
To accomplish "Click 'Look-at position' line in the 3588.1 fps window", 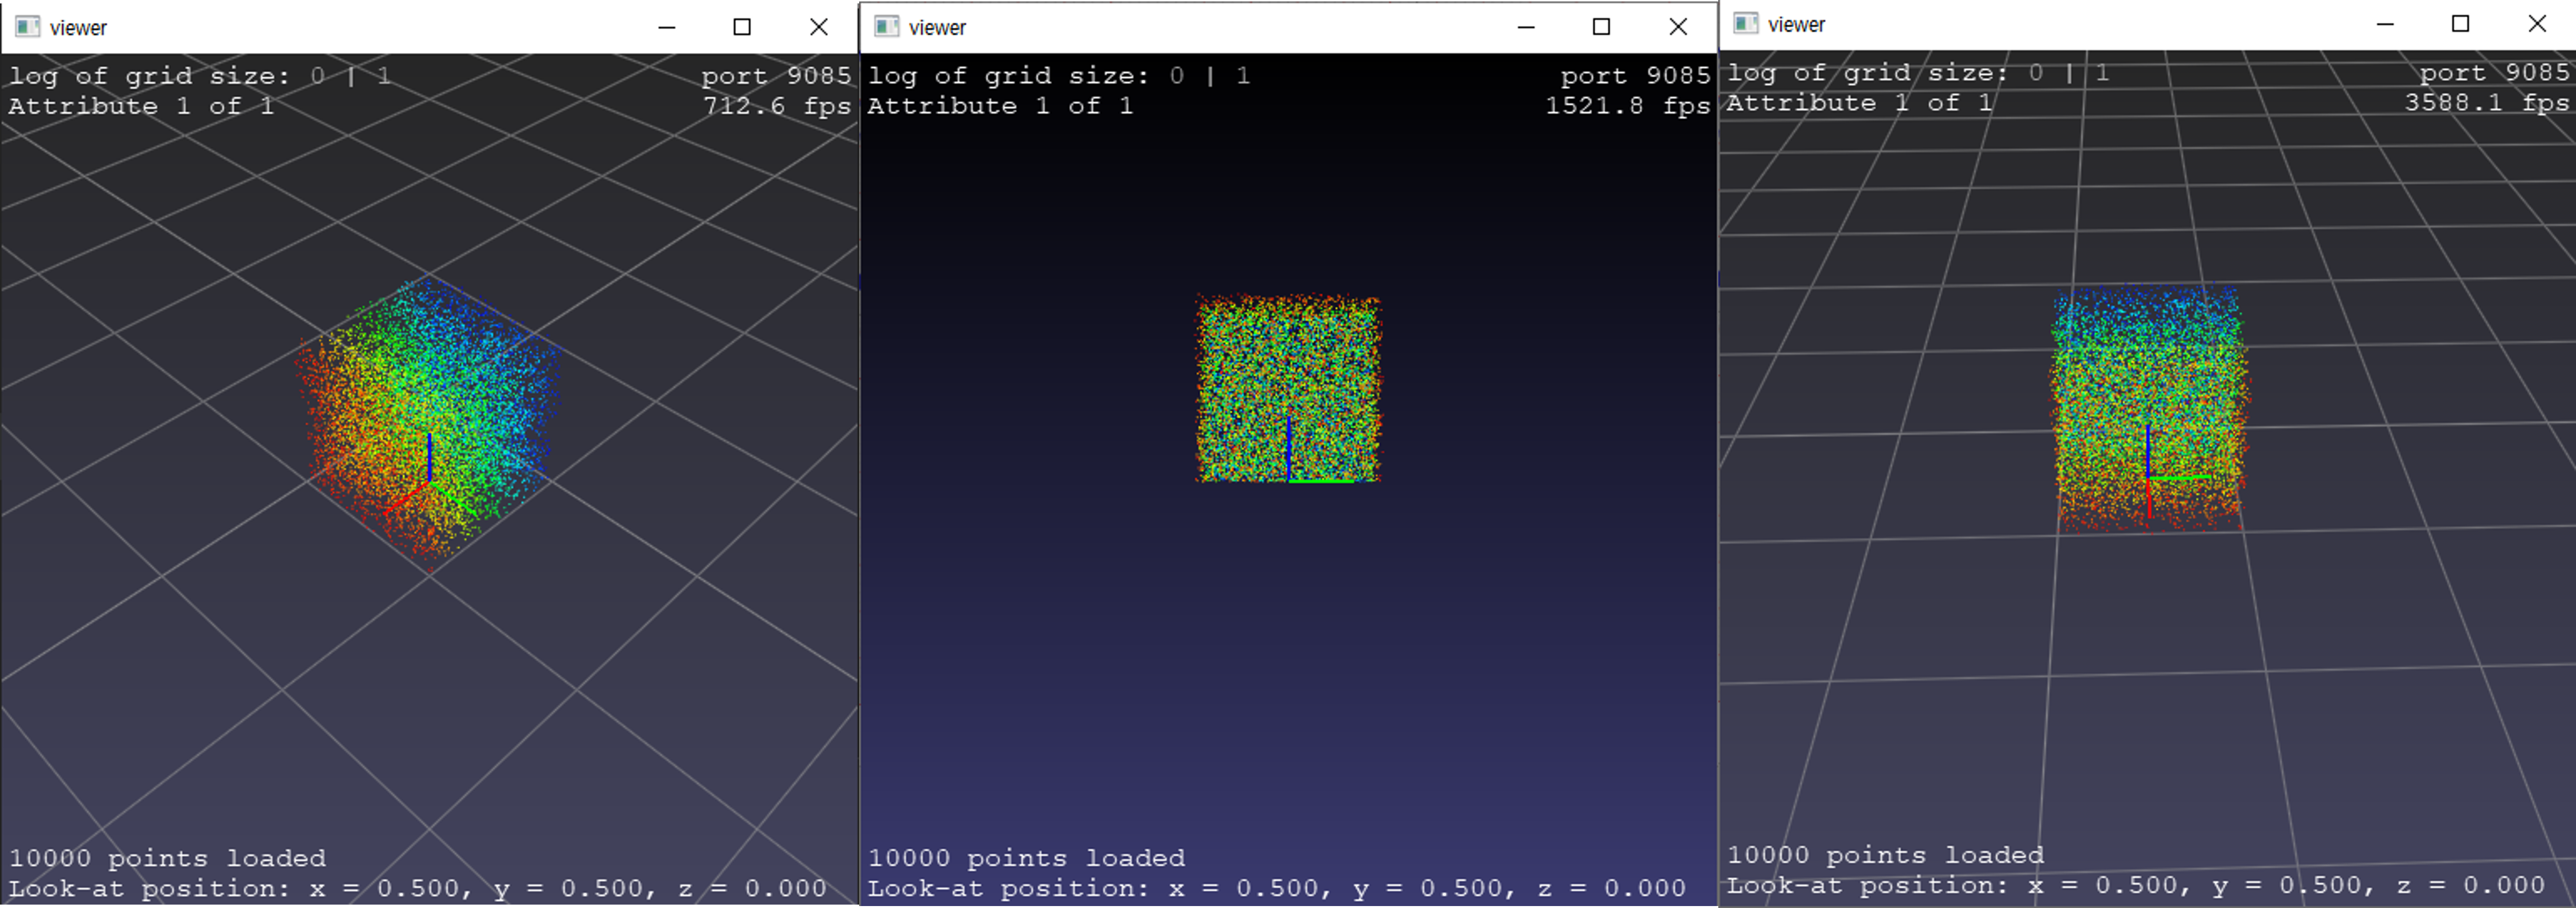I will point(2136,885).
